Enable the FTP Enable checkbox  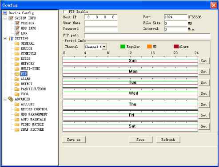point(65,12)
